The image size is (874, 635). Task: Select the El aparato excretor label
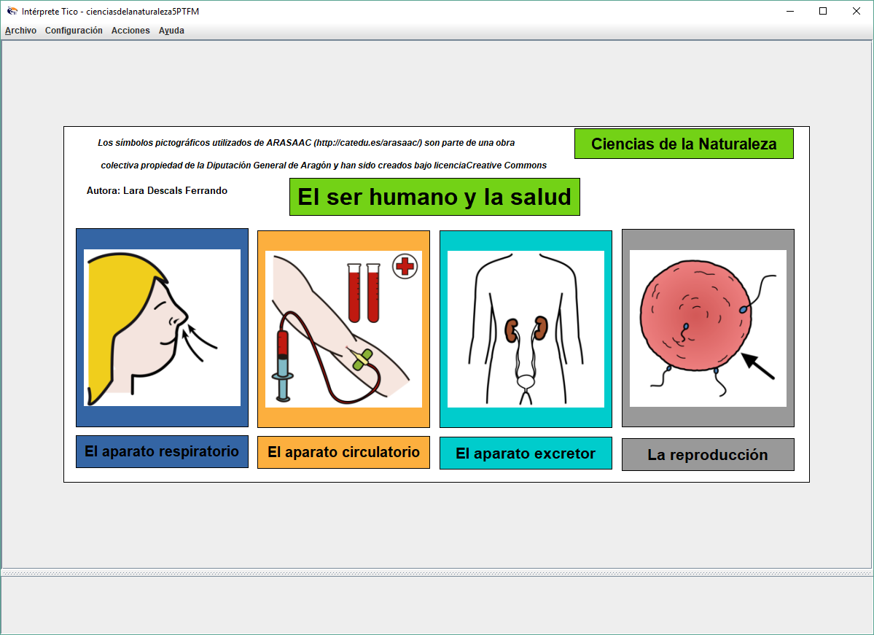pyautogui.click(x=526, y=453)
